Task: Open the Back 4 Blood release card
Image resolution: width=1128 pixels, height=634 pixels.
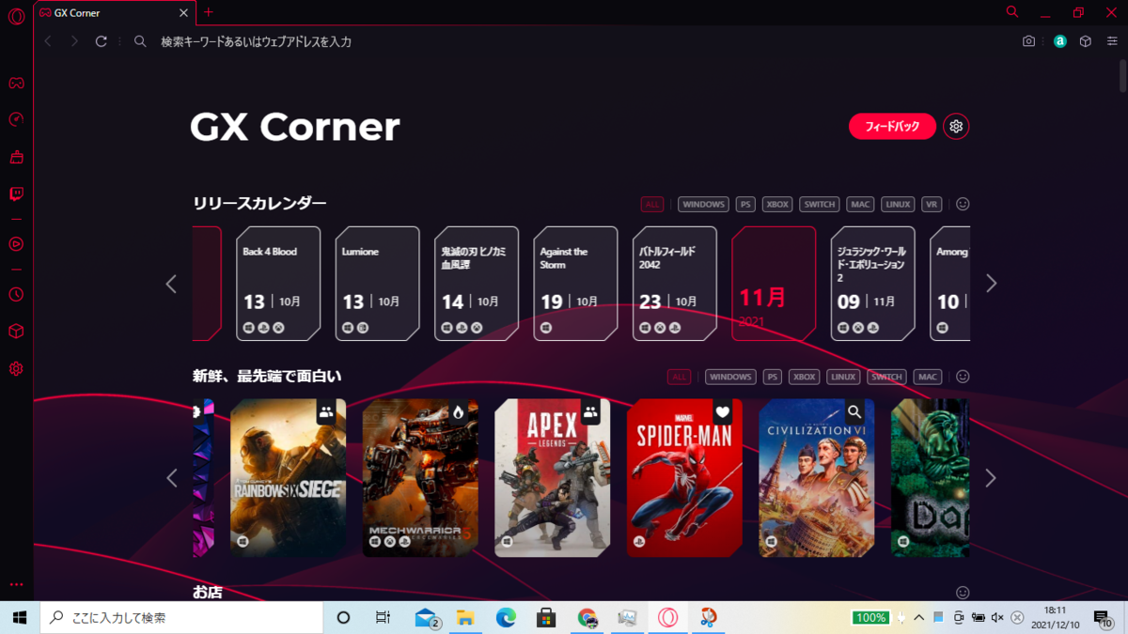Action: click(x=278, y=284)
